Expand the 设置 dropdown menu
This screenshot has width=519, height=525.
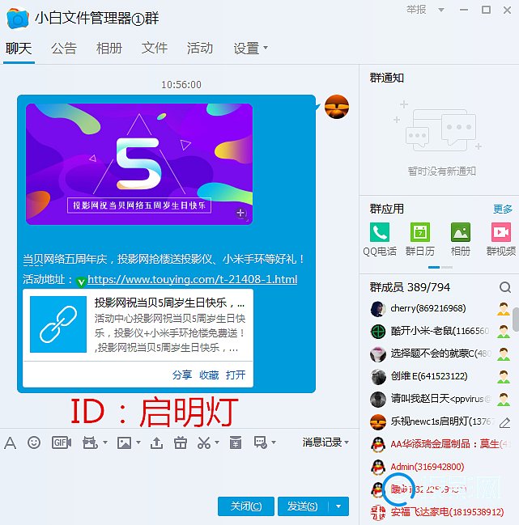[x=266, y=48]
